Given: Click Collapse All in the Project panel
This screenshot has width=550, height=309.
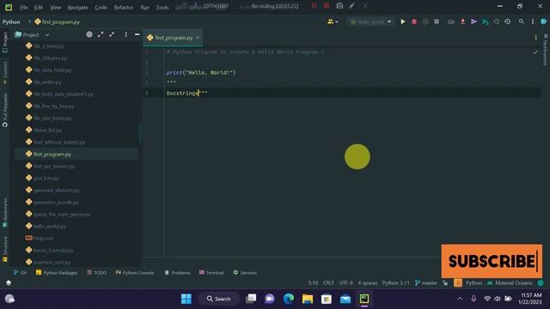Looking at the screenshot, I should [112, 34].
